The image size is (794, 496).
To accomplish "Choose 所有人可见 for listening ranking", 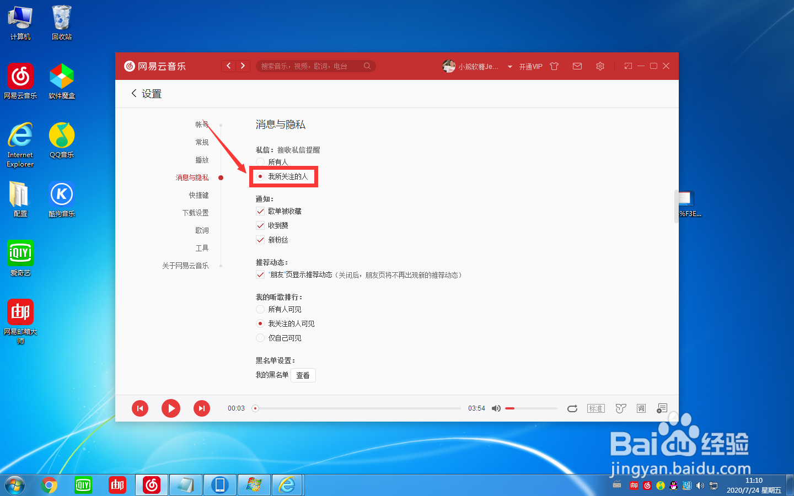I will click(x=260, y=309).
